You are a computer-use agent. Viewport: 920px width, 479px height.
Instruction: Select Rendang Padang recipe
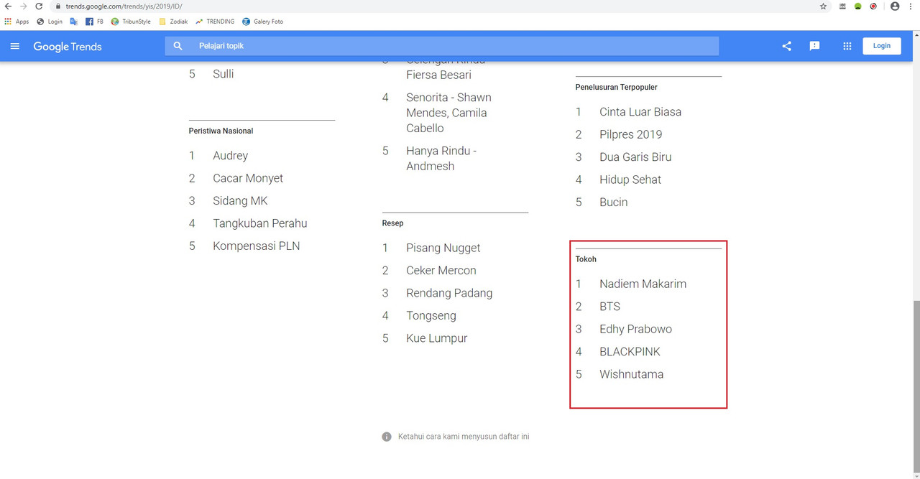click(449, 293)
